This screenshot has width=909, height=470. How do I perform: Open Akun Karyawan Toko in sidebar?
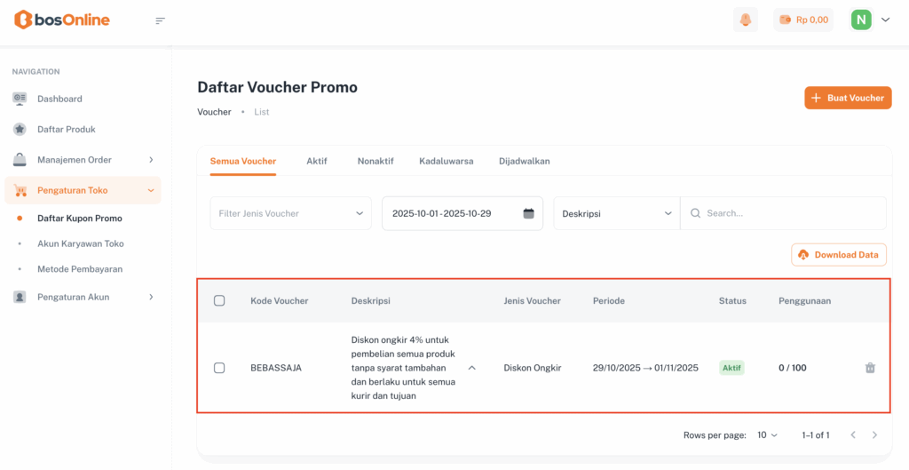80,243
